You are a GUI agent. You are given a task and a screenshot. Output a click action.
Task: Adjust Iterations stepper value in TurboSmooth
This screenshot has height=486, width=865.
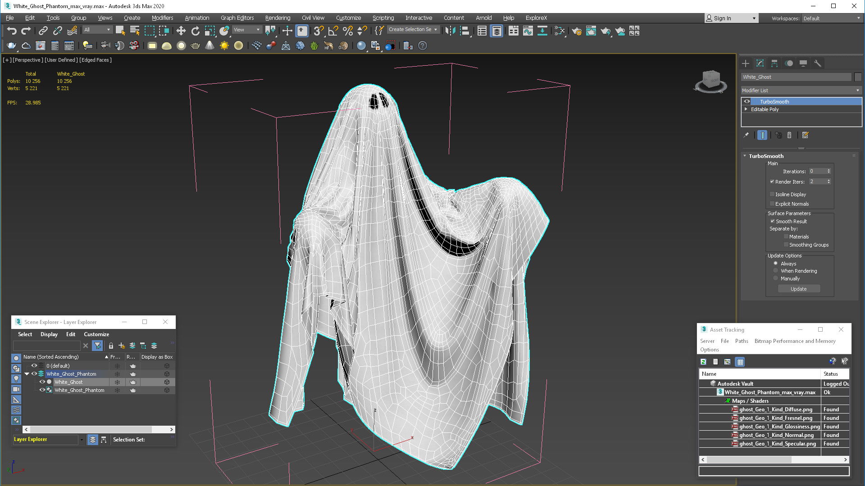coord(829,171)
